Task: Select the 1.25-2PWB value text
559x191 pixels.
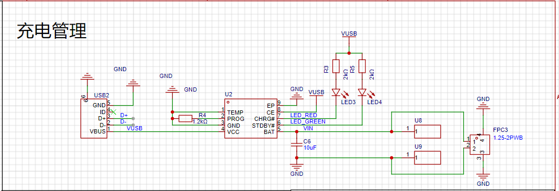Action: 508,138
